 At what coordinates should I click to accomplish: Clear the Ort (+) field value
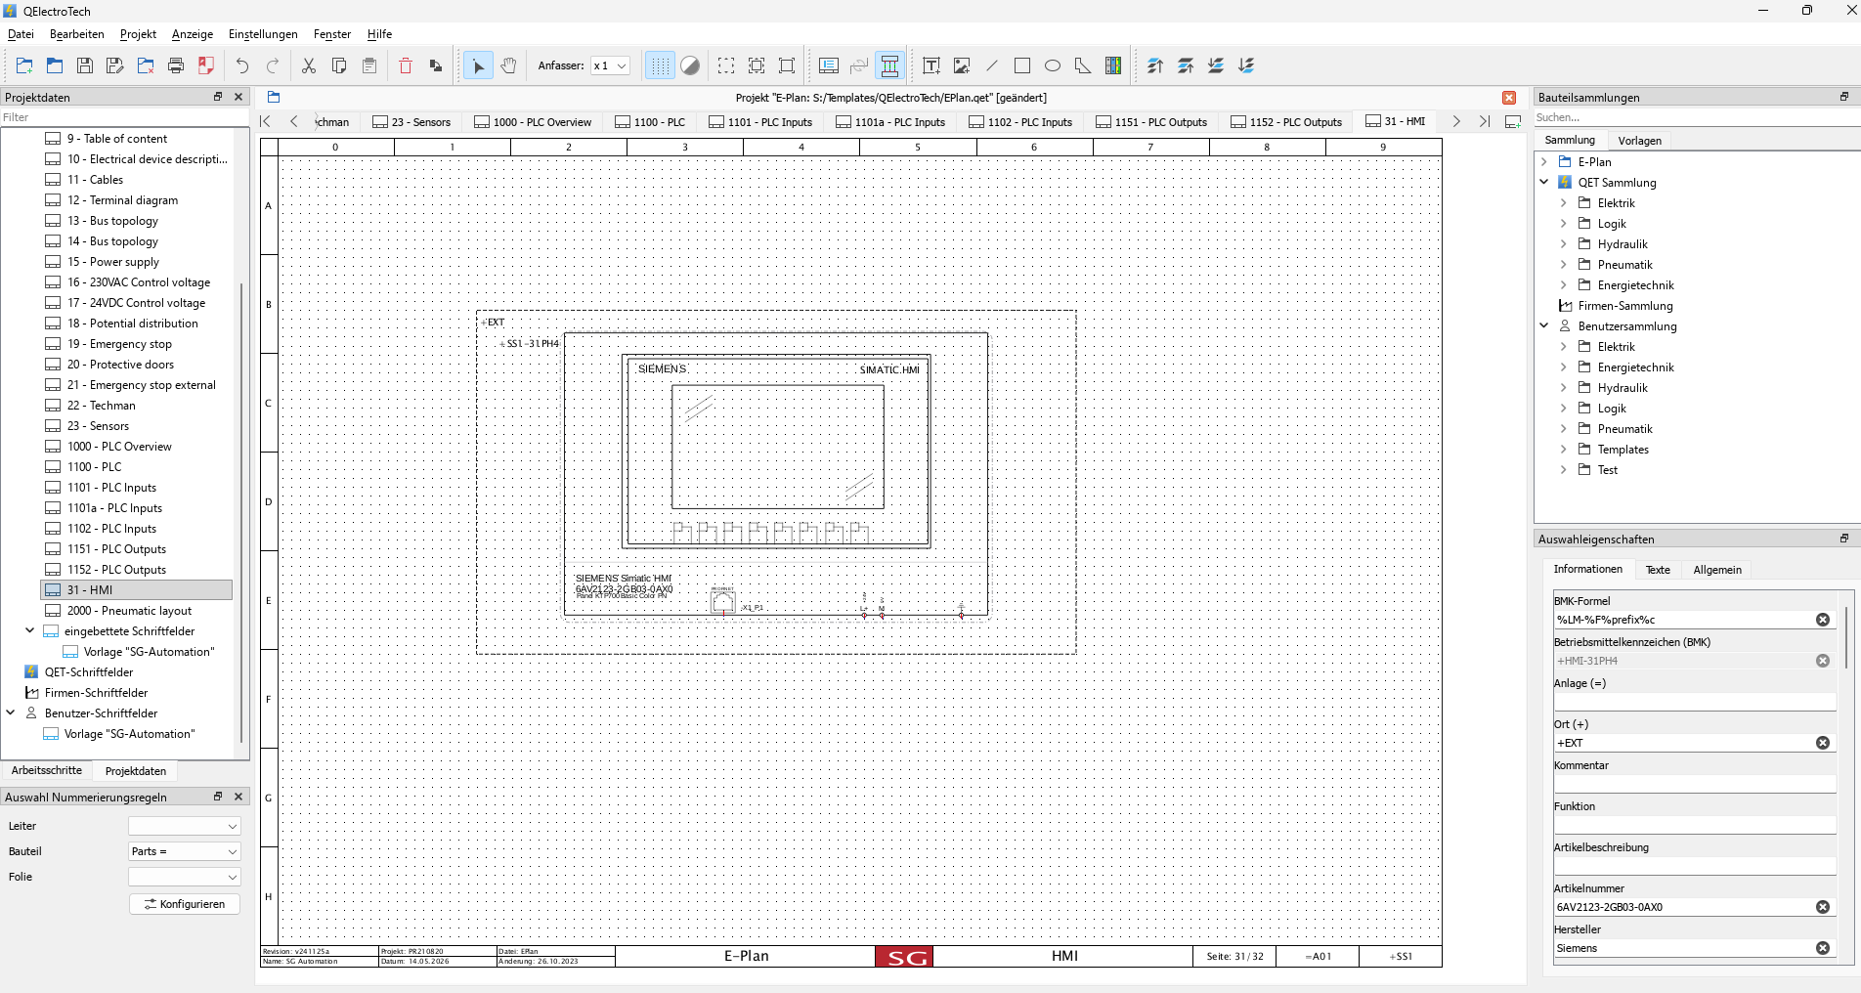tap(1823, 743)
